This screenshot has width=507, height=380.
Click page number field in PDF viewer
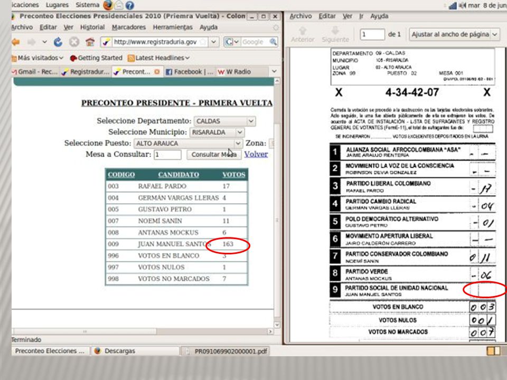click(372, 34)
